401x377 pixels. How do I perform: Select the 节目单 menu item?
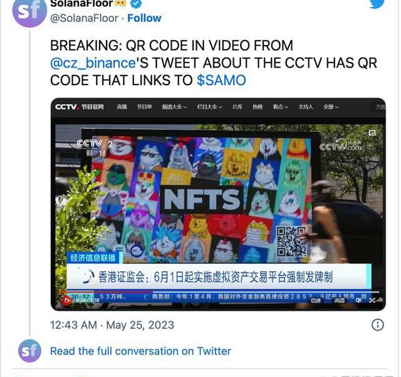point(144,107)
